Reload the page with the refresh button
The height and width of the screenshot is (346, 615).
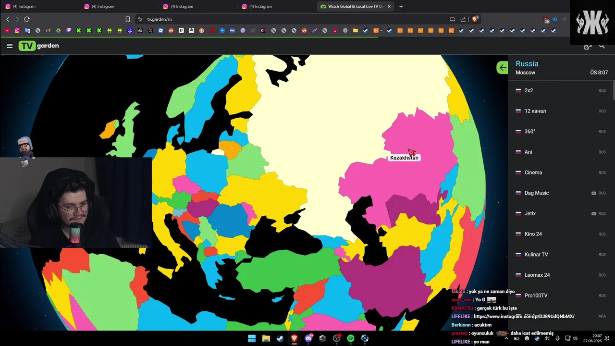coord(27,19)
